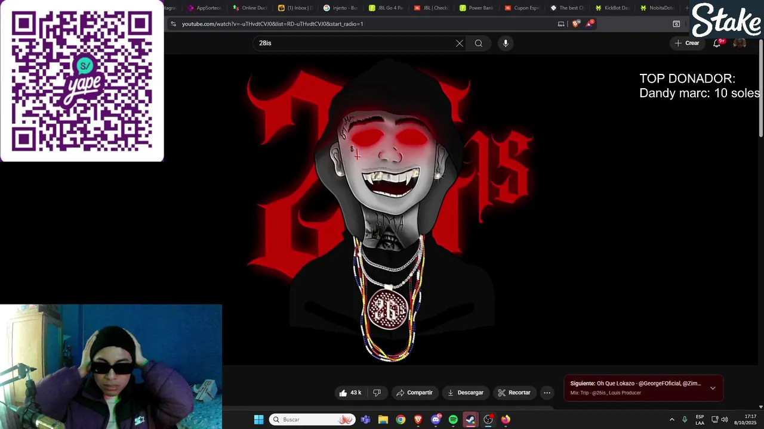The height and width of the screenshot is (429, 764).
Task: Switch to the JBL | Checkout browser tab
Action: [x=431, y=8]
